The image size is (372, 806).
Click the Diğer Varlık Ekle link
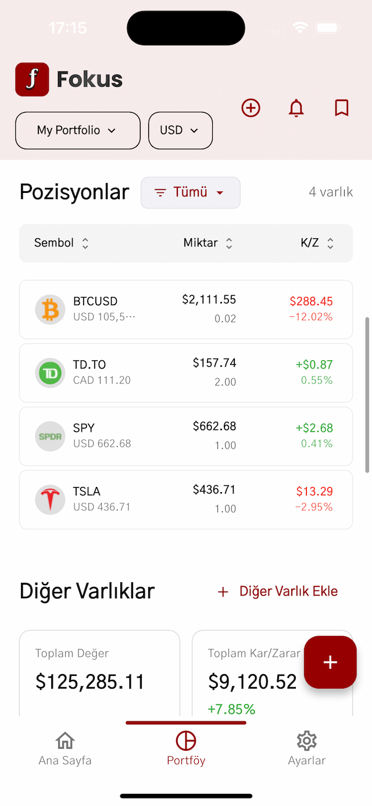coord(277,591)
